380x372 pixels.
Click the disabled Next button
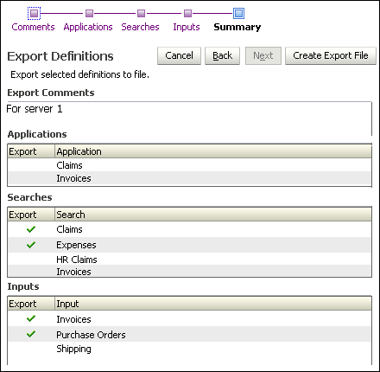coord(263,55)
